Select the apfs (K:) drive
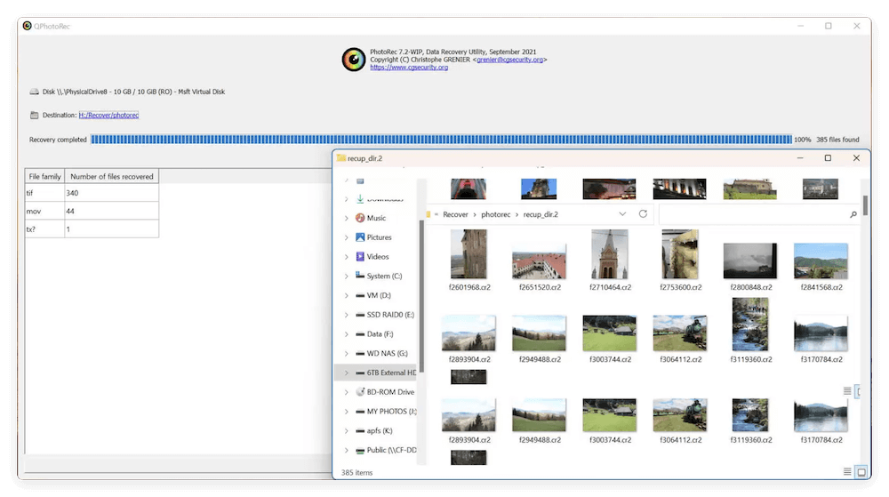This screenshot has width=889, height=497. pyautogui.click(x=373, y=430)
